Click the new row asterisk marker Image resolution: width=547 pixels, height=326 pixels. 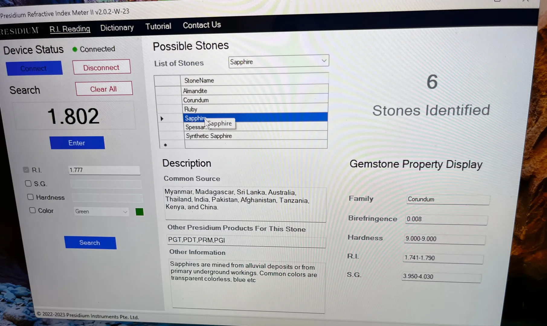point(165,145)
